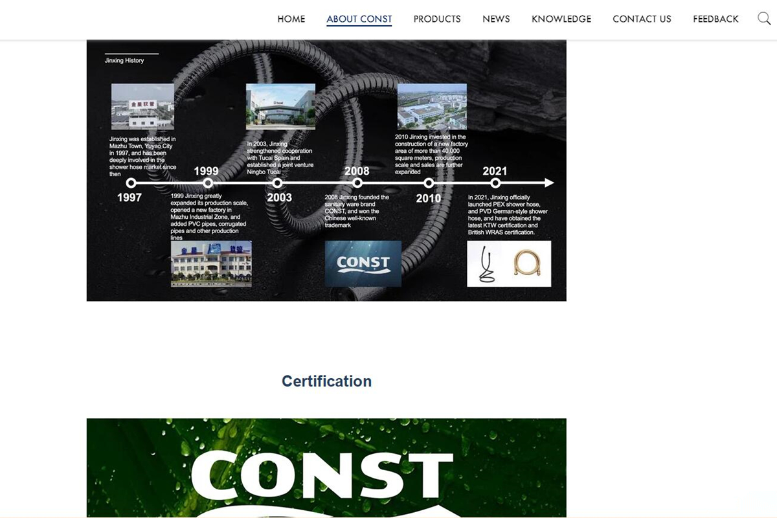Click the 1997 timeline marker circle
The width and height of the screenshot is (777, 518).
click(131, 183)
